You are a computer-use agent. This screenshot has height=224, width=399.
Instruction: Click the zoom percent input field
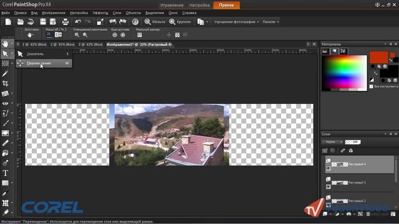point(49,35)
